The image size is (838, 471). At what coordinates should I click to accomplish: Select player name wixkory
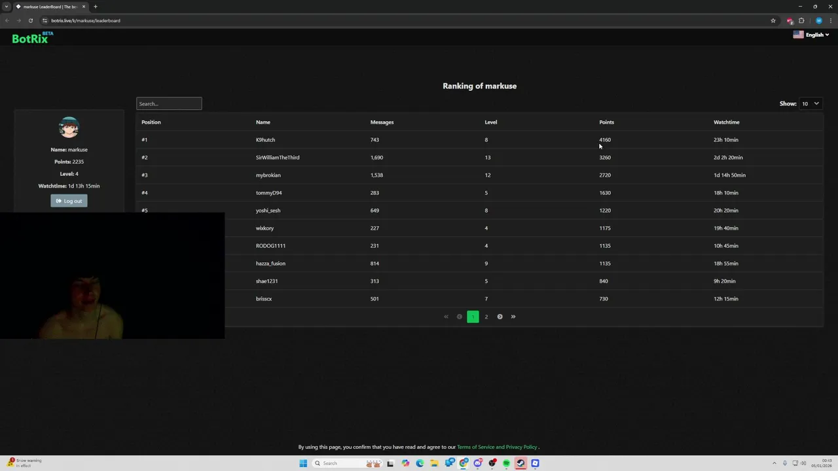[264, 228]
